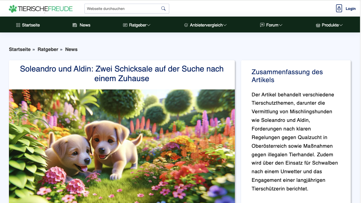Click the magnifying glass search icon
The width and height of the screenshot is (361, 203).
tap(163, 8)
